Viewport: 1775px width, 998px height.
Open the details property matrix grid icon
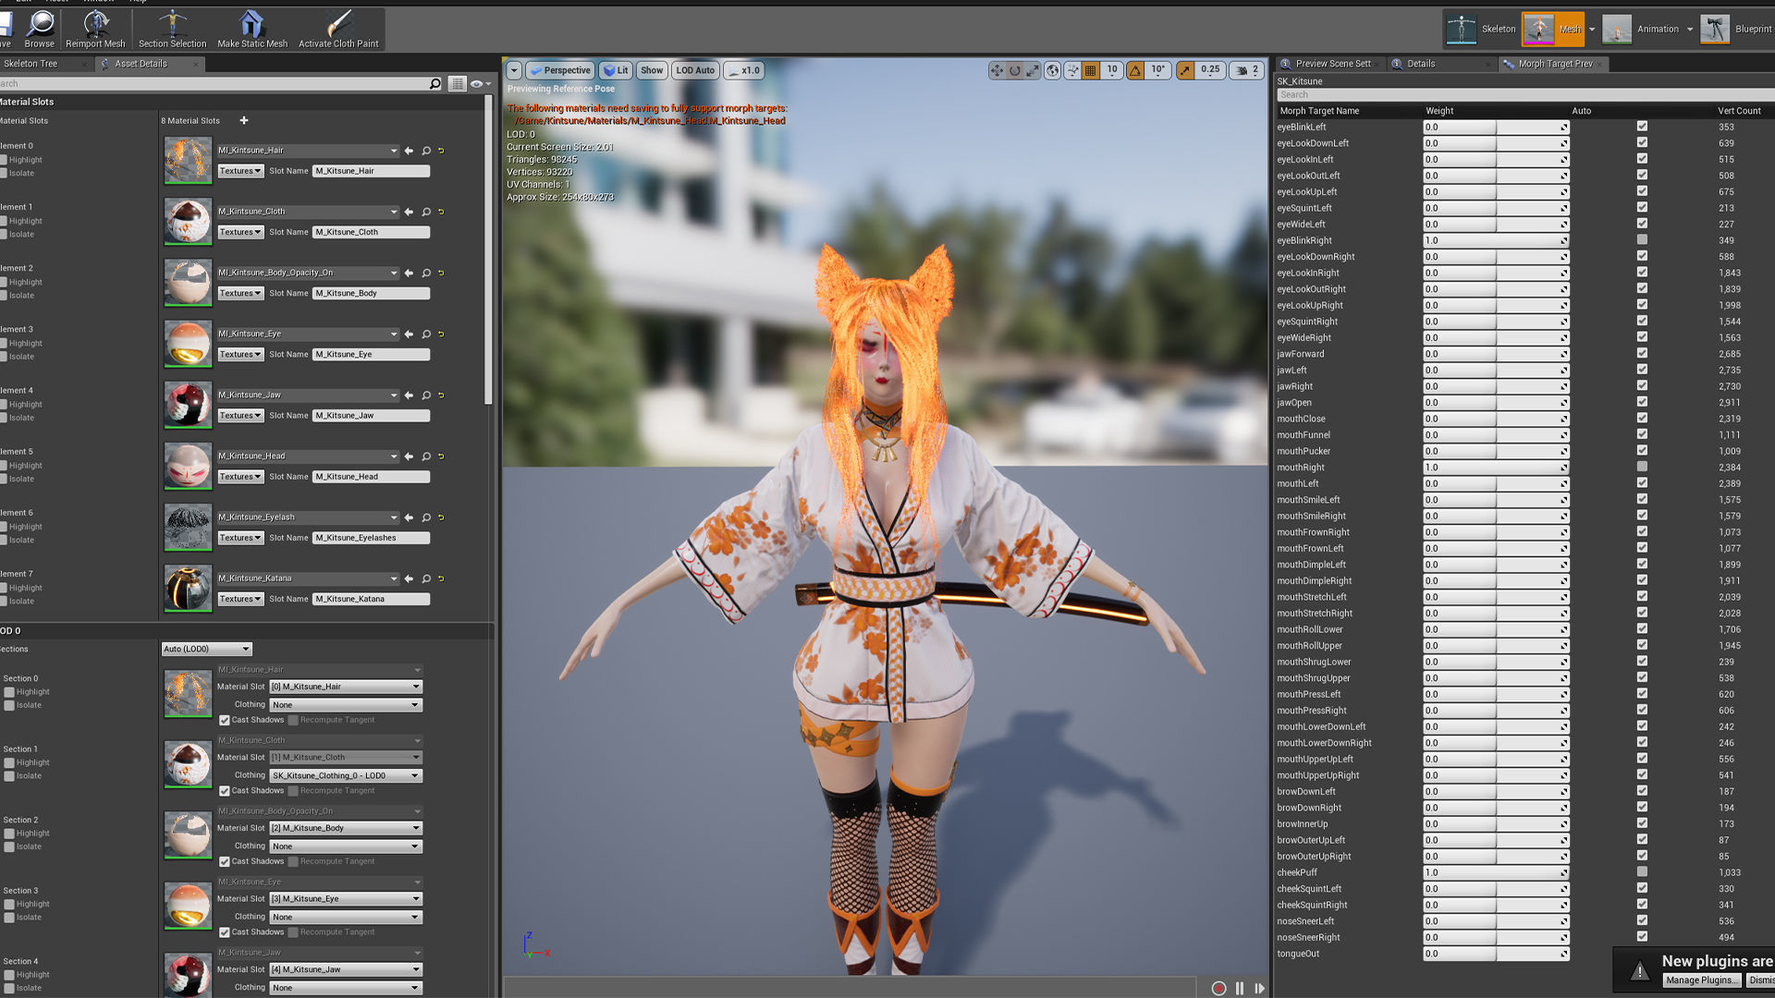point(457,84)
